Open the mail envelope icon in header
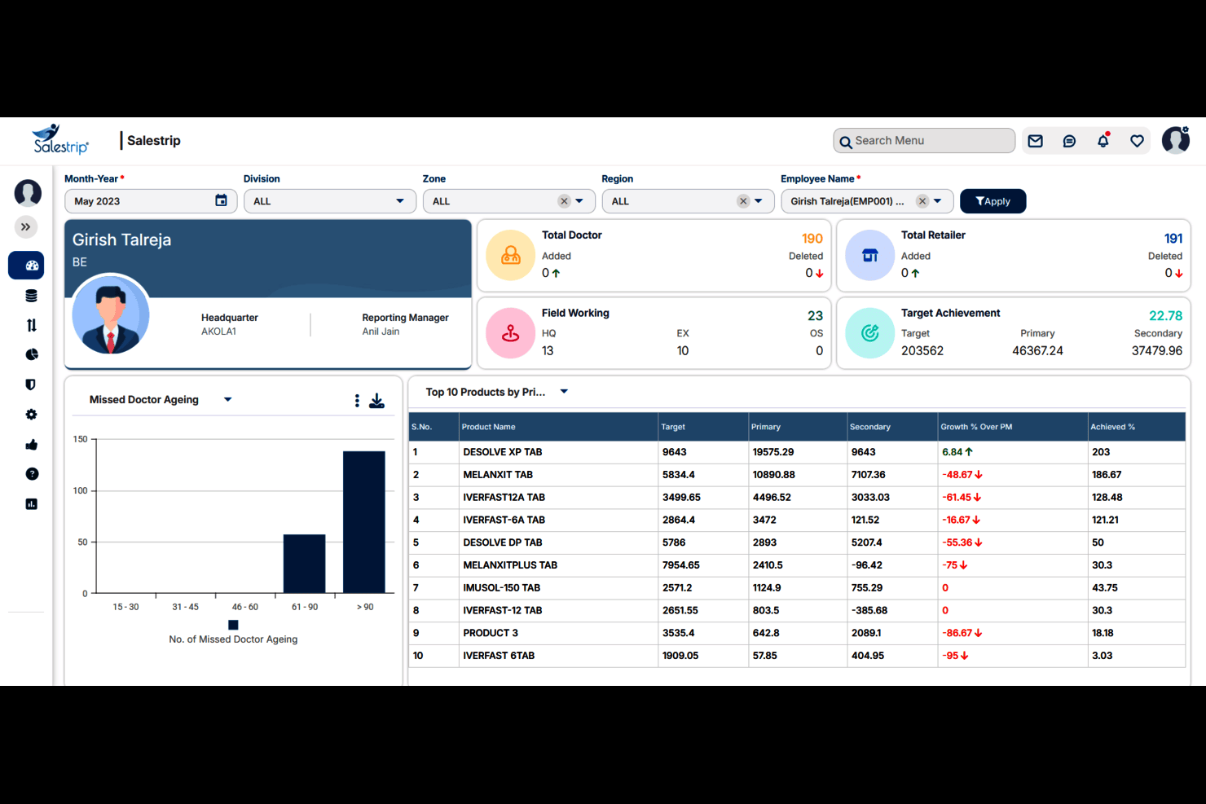The image size is (1206, 804). 1035,141
